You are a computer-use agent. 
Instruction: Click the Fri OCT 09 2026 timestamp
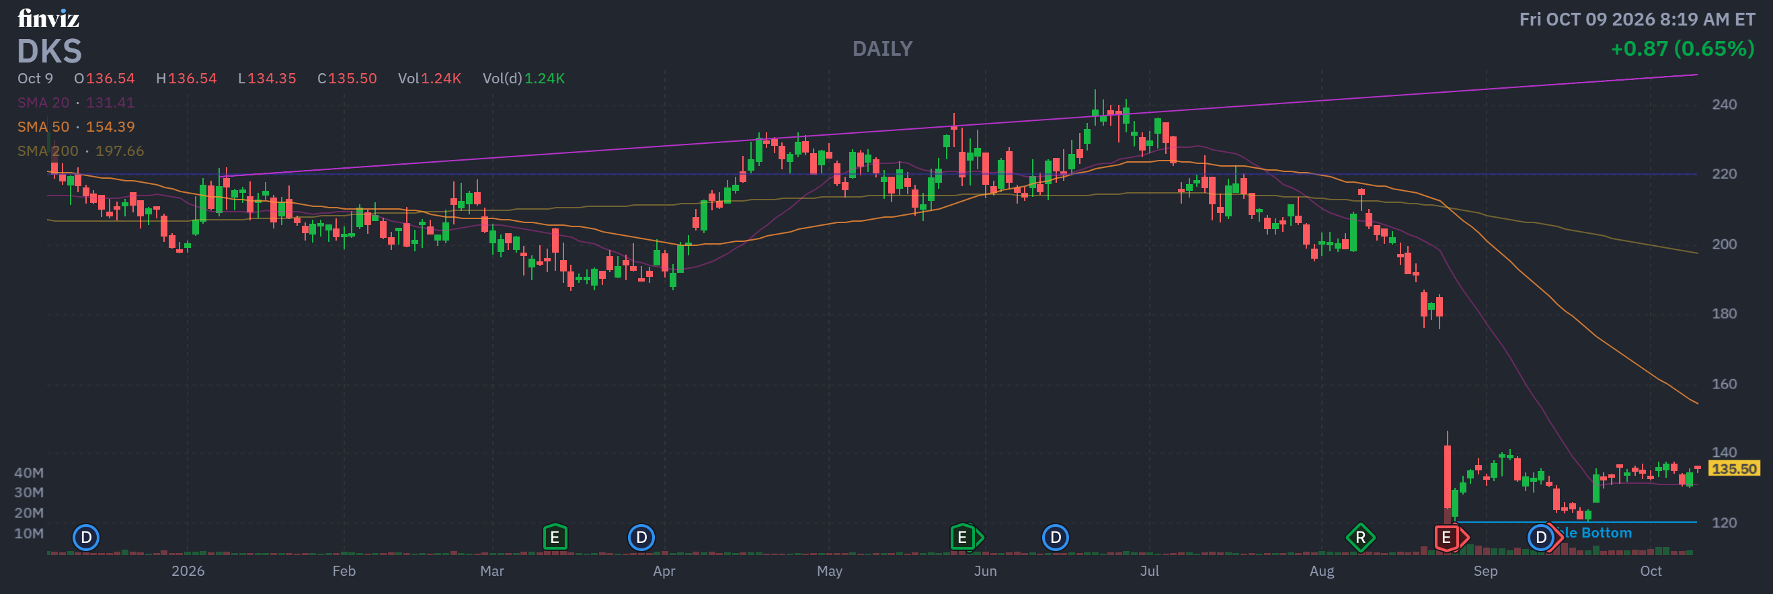(1637, 19)
